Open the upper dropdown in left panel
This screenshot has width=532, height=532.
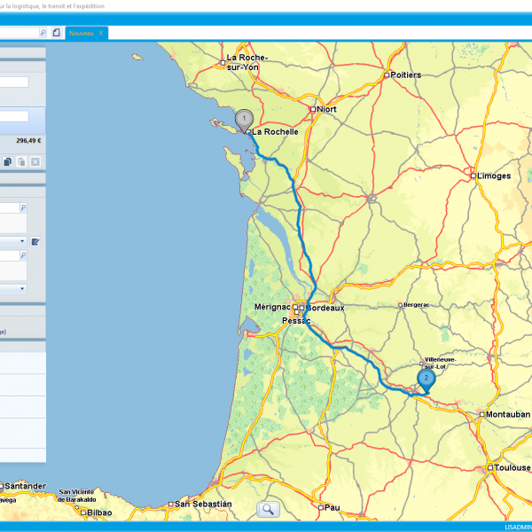point(22,240)
